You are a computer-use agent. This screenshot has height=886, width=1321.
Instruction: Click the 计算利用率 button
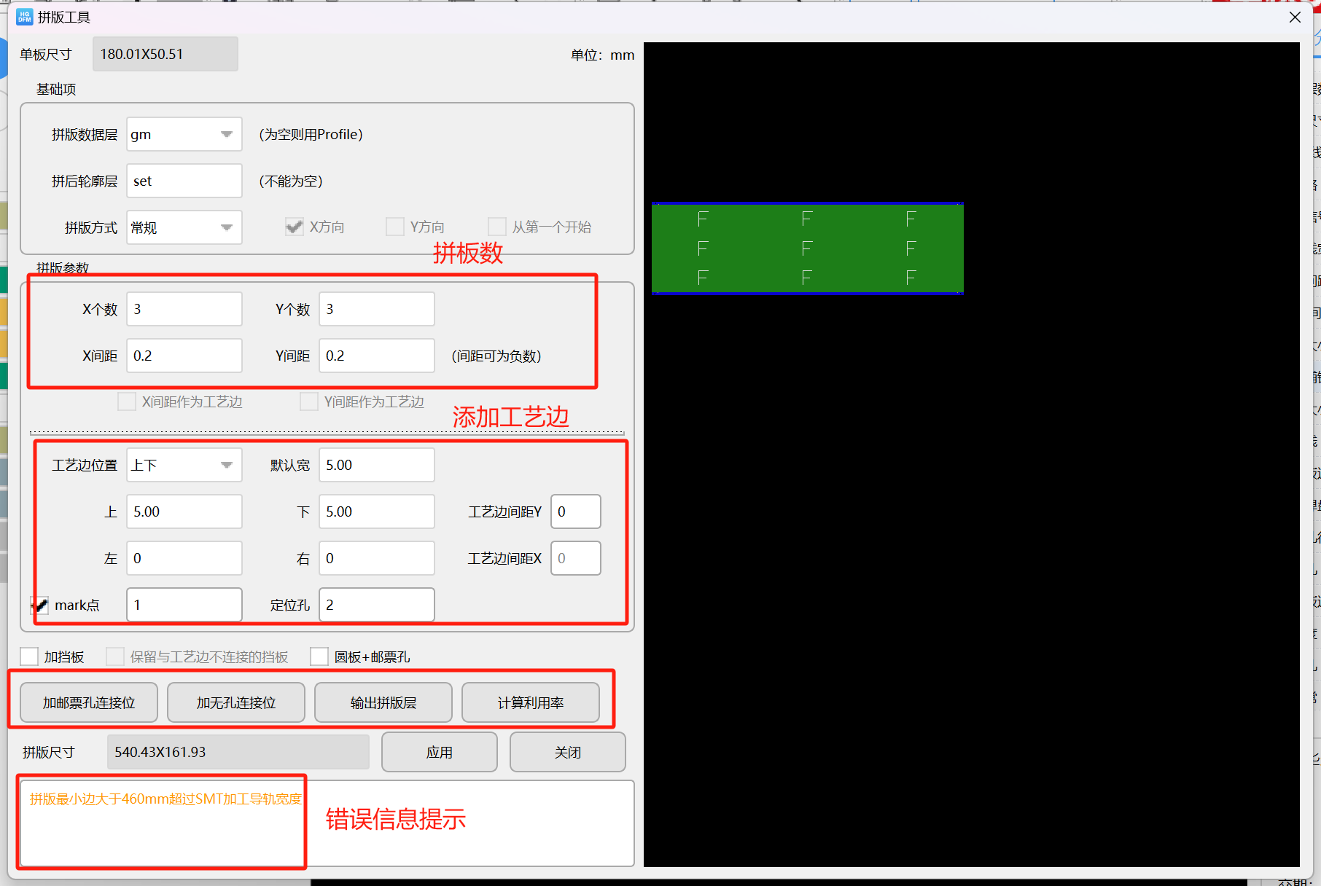(x=530, y=702)
